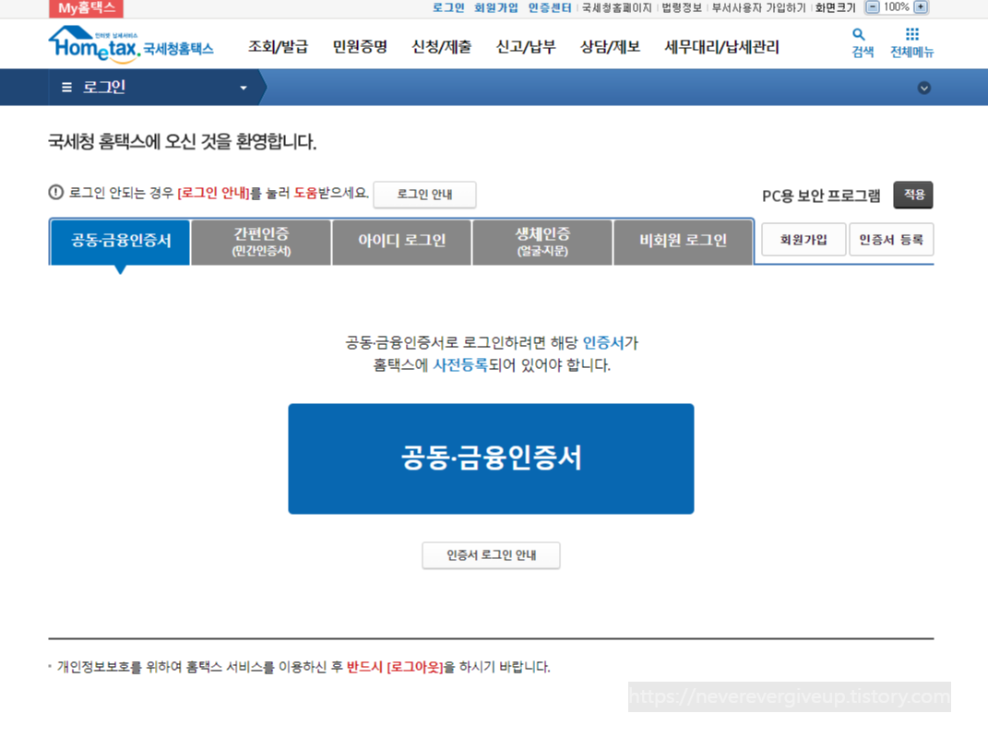
Task: Switch to 아이디 로그인 tab
Action: pos(402,242)
